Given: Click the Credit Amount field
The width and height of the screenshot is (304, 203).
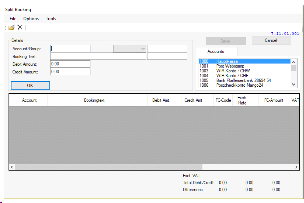Looking at the screenshot, I should tap(70, 72).
